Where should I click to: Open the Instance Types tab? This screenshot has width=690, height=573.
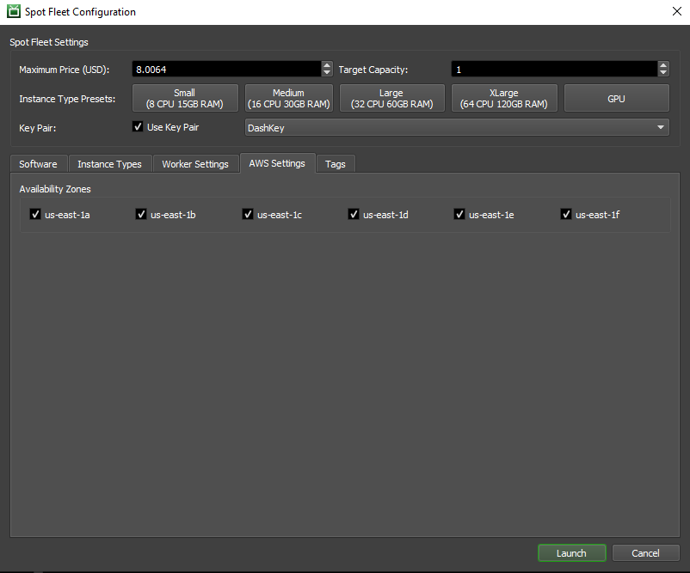pos(109,164)
